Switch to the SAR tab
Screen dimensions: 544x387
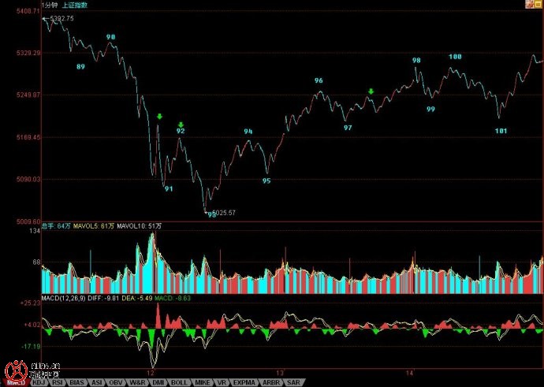click(292, 382)
